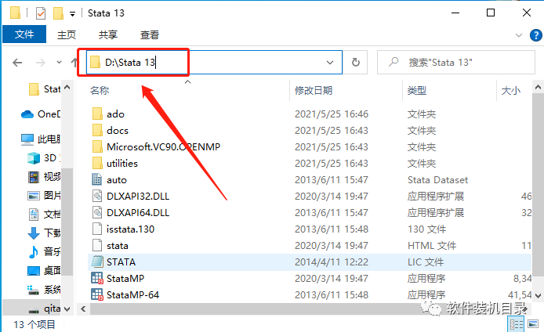The width and height of the screenshot is (544, 332).
Task: Sort by 类型 column header
Action: point(417,91)
